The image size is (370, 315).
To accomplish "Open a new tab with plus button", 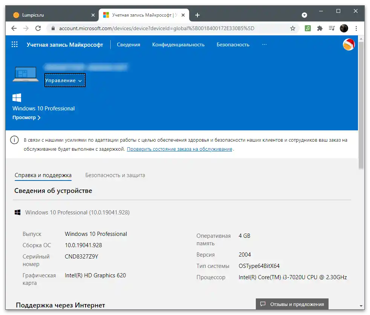I will [x=197, y=15].
